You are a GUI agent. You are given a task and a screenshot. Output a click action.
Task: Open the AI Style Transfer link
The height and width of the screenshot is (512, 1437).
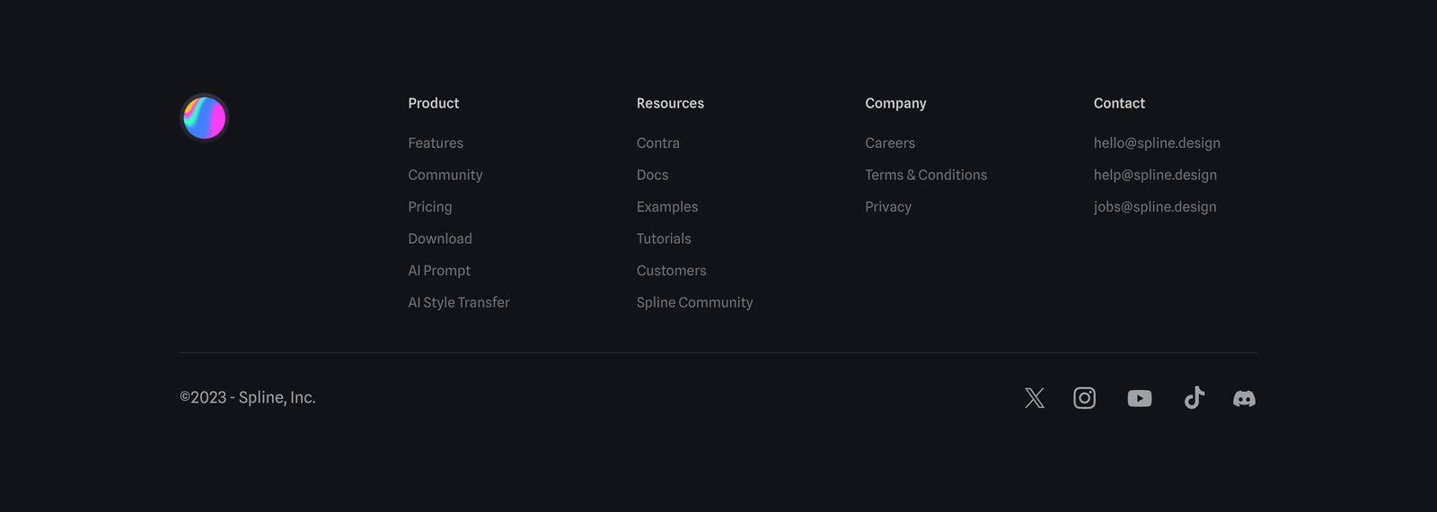459,302
